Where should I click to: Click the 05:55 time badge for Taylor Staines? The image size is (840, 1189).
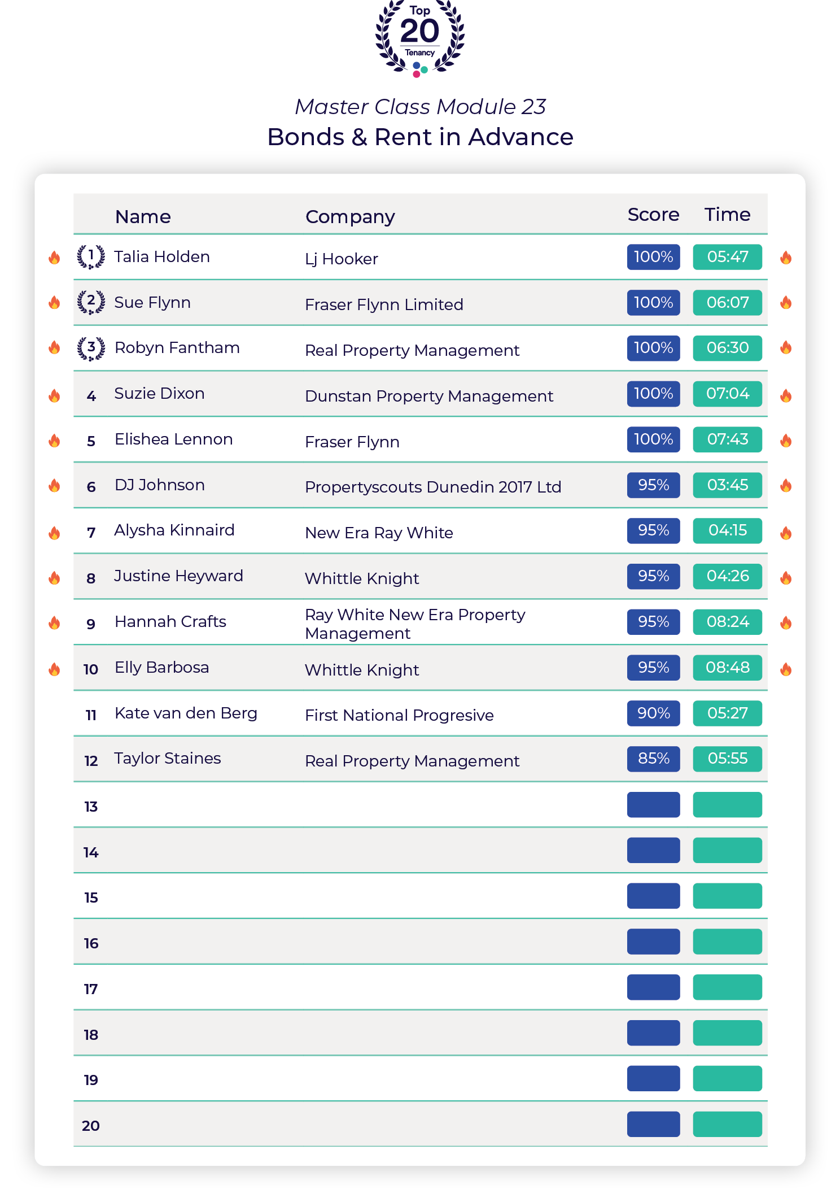tap(727, 759)
